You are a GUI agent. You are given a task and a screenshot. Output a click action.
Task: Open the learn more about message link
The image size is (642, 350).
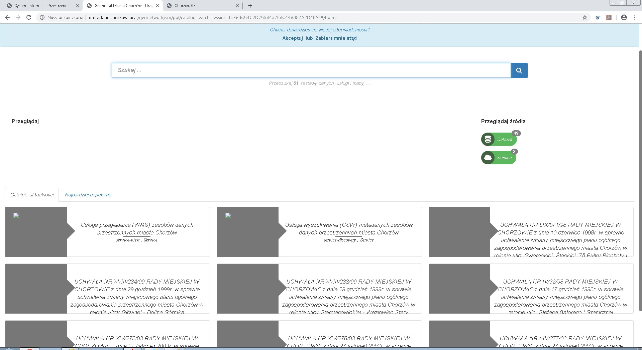320,30
